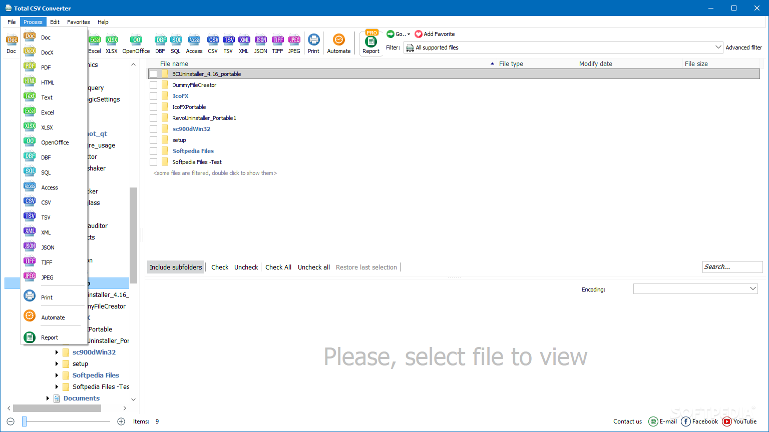Click the SQL toolbar icon

(x=176, y=44)
